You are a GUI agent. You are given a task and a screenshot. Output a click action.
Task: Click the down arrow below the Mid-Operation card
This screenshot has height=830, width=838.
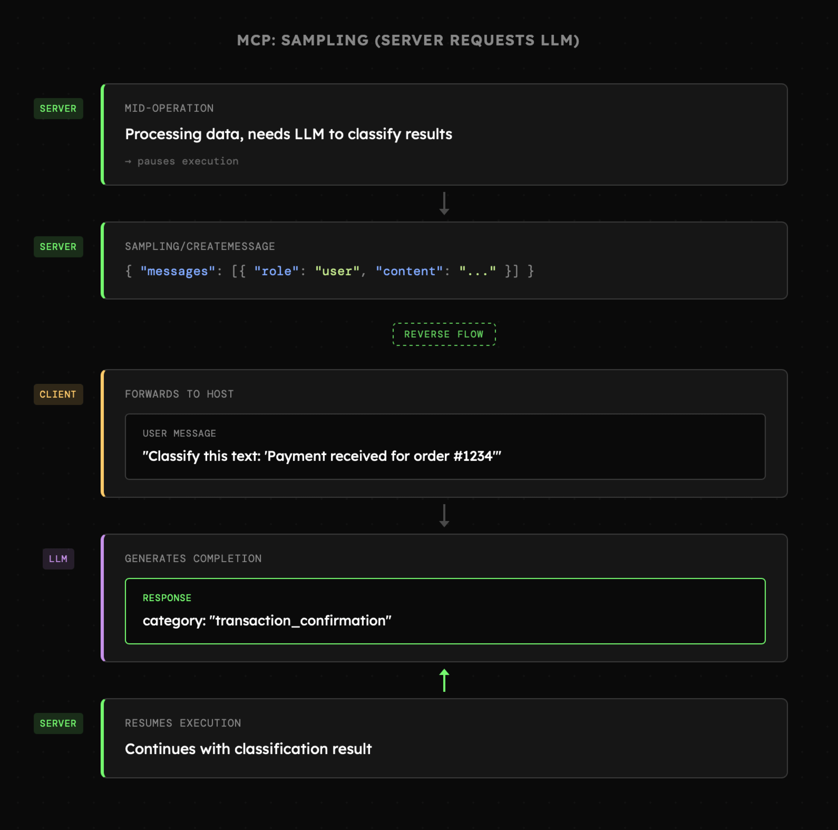click(444, 204)
